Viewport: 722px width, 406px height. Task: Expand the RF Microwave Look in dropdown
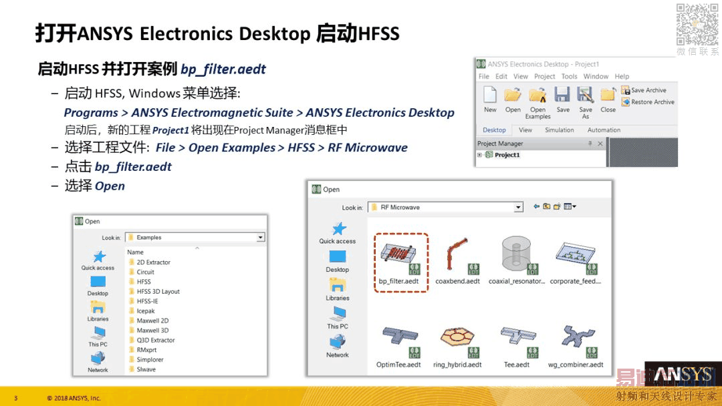pos(519,208)
